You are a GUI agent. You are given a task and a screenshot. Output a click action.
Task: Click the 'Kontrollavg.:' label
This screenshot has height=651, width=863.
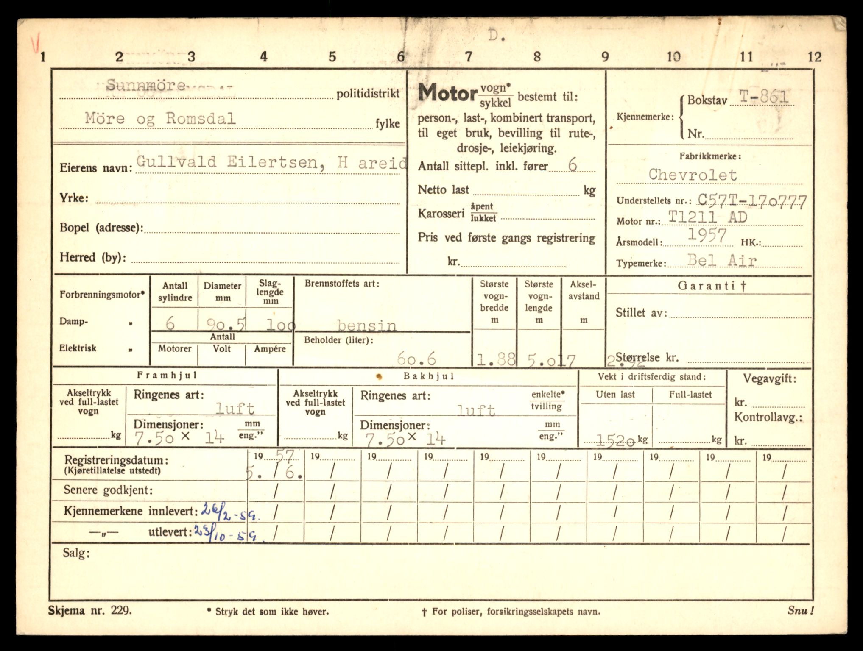point(768,417)
